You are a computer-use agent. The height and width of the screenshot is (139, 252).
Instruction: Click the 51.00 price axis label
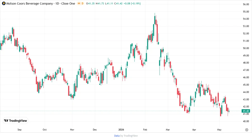[246, 41]
